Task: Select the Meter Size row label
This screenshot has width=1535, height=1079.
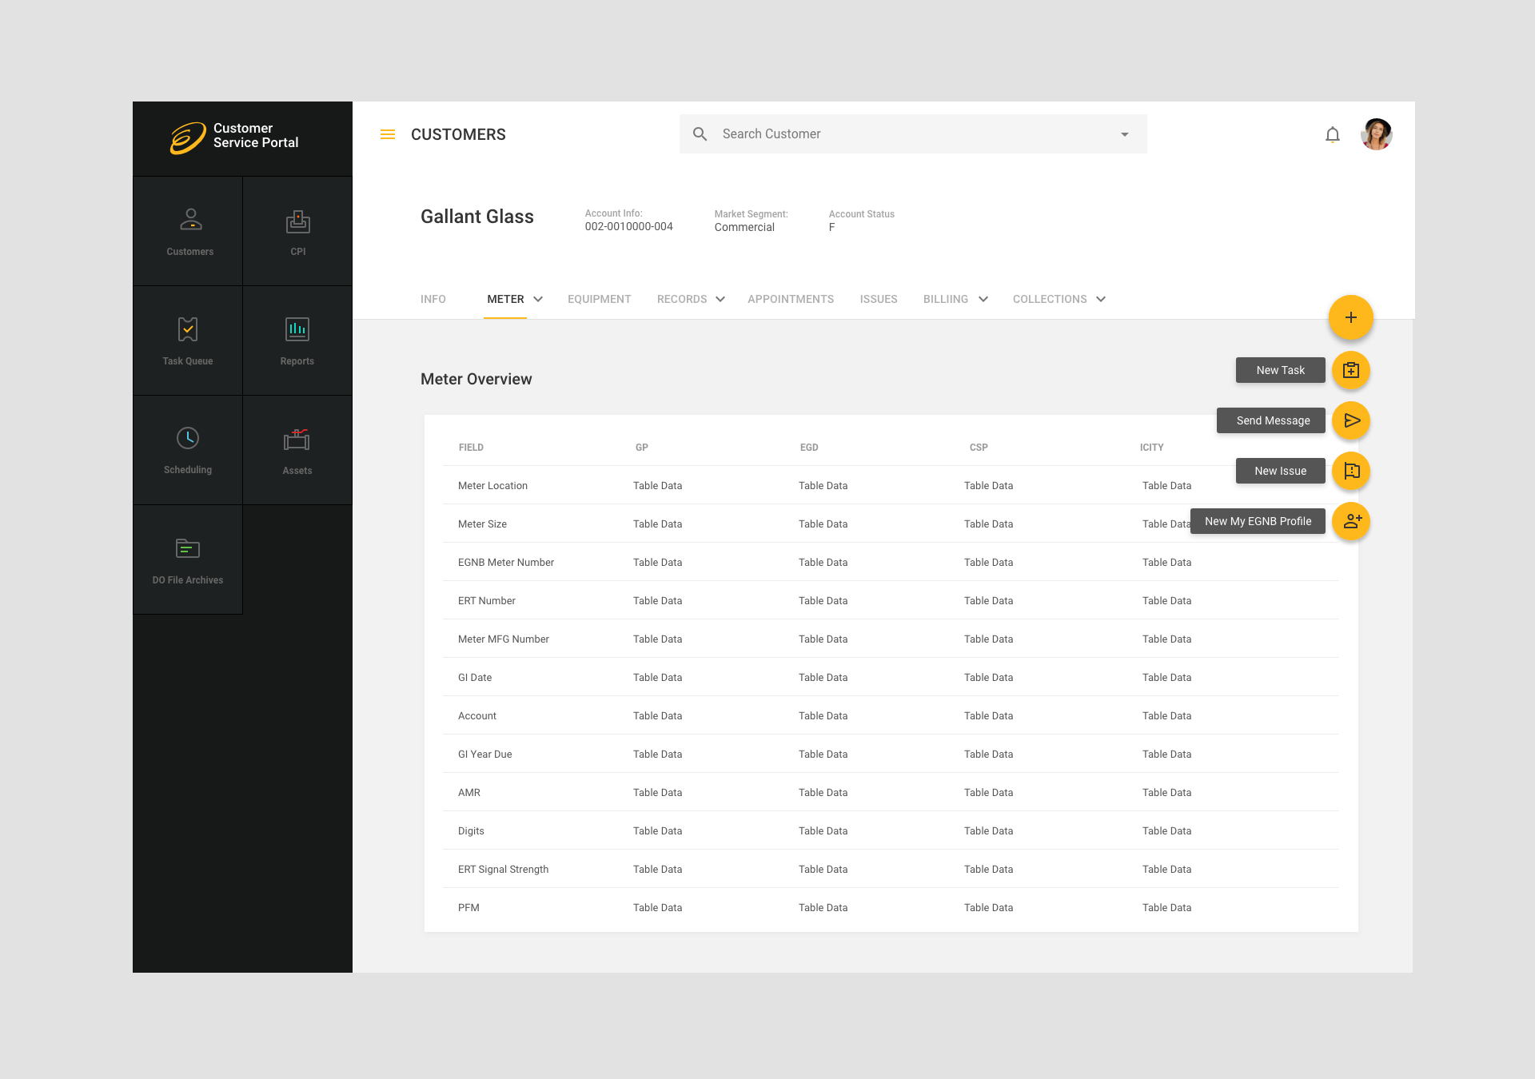Action: [x=482, y=524]
